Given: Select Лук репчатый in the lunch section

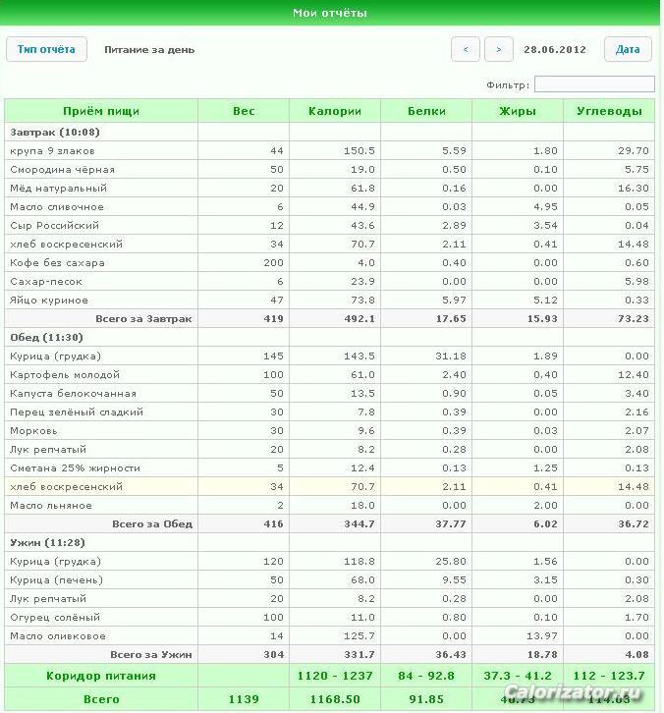Looking at the screenshot, I should [x=330, y=449].
